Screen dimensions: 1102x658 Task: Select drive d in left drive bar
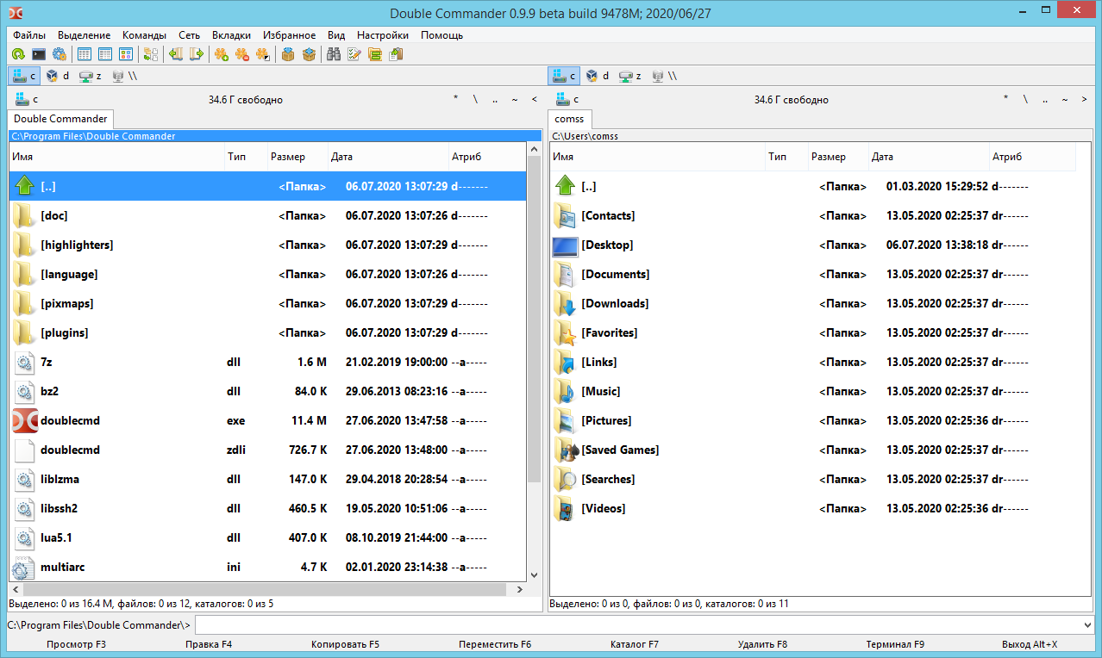[x=58, y=76]
